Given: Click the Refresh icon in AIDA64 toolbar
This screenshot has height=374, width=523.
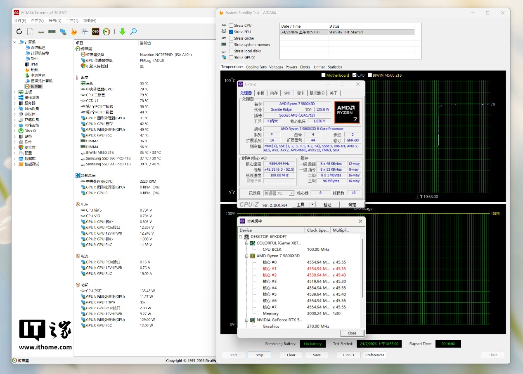Looking at the screenshot, I should click(19, 31).
